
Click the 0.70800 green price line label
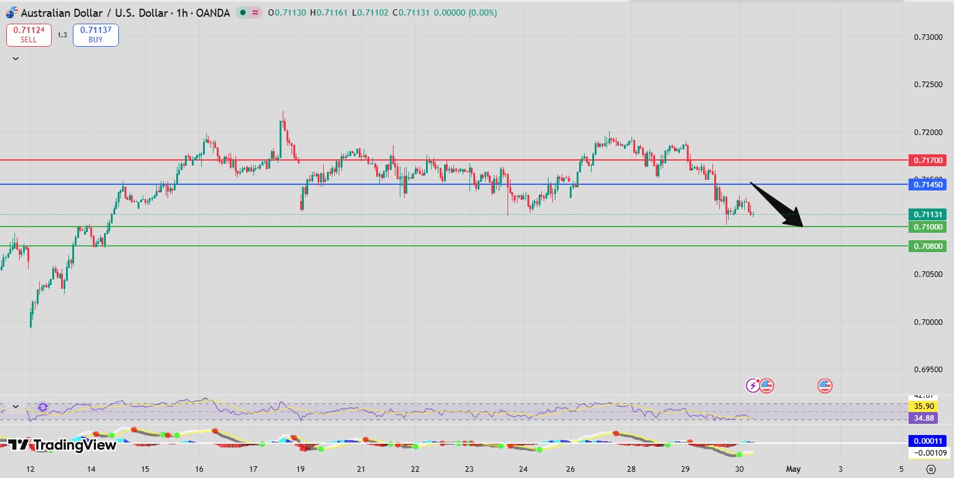[927, 246]
